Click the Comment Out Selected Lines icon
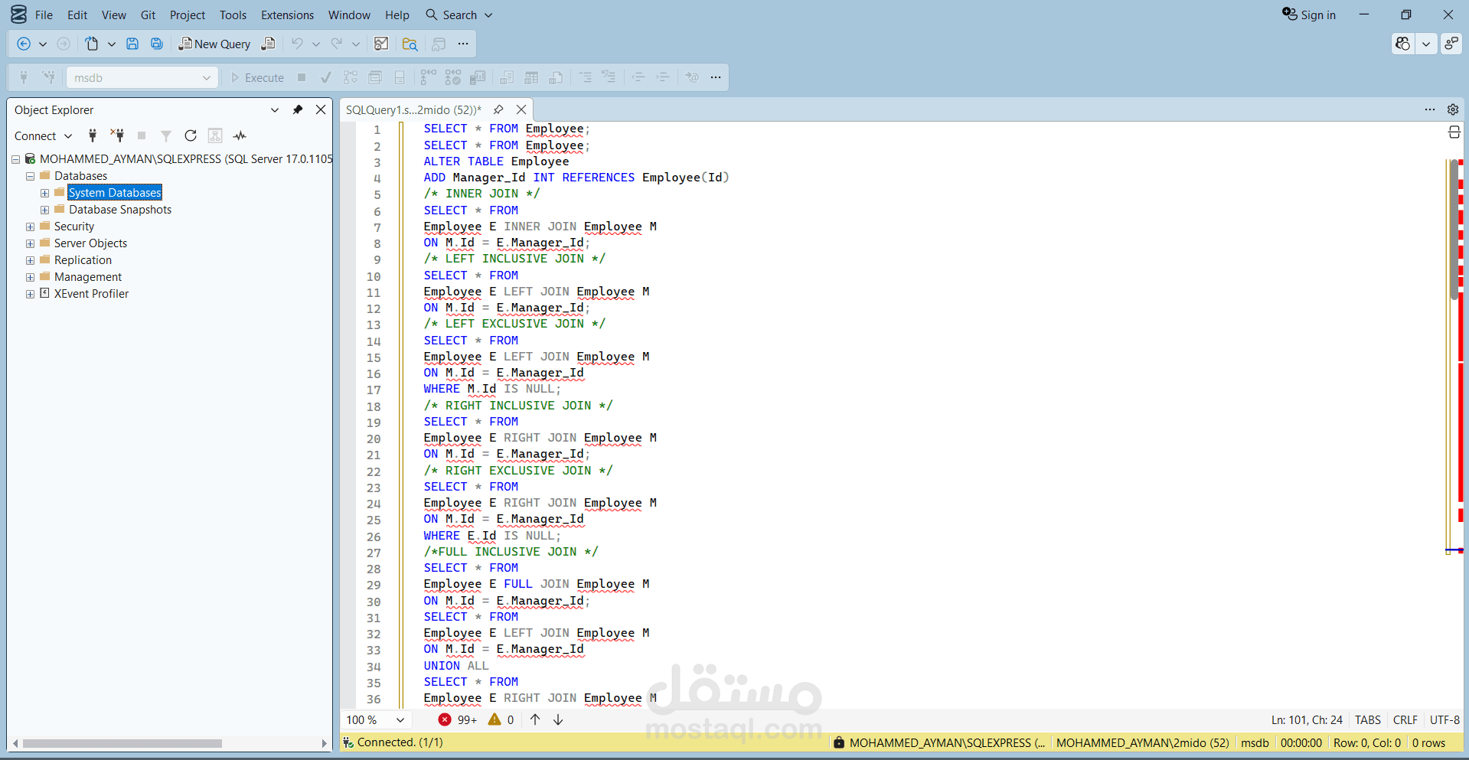The image size is (1469, 760). click(586, 77)
